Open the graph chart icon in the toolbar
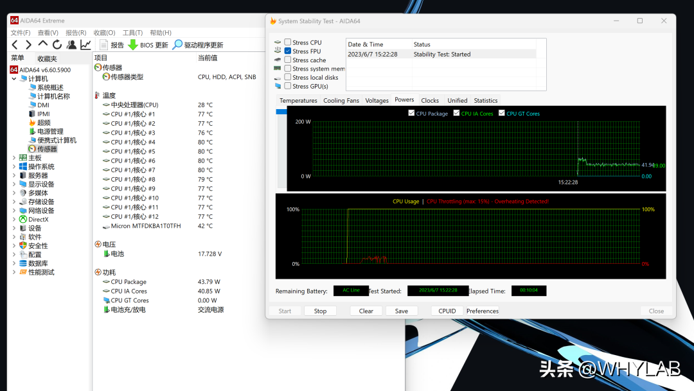 pos(85,45)
